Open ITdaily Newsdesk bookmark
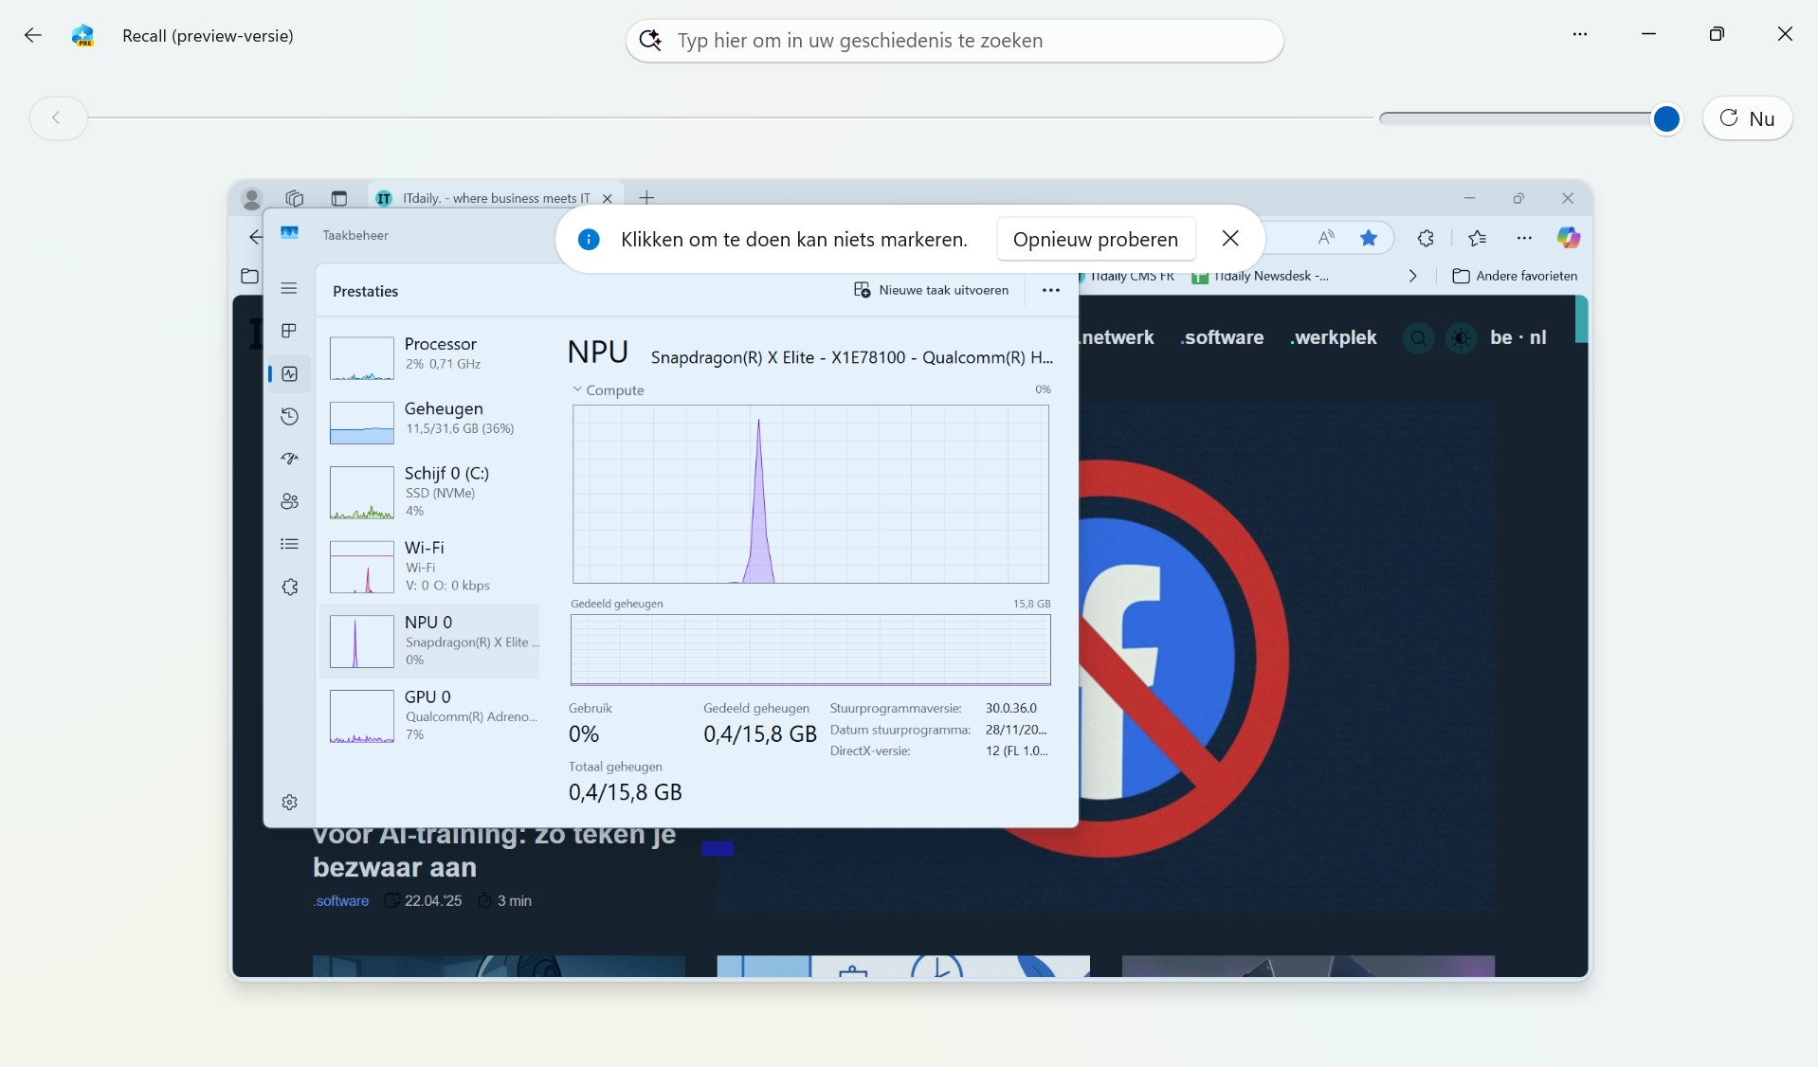This screenshot has height=1067, width=1818. click(1262, 276)
